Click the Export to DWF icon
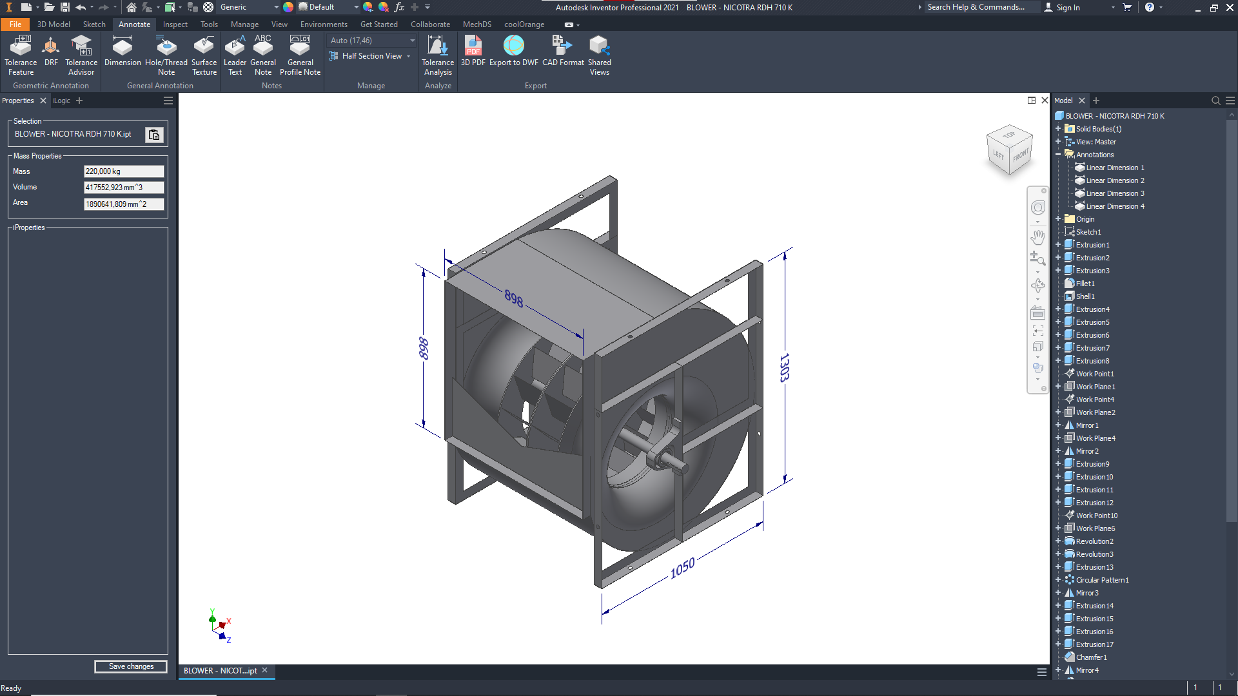This screenshot has width=1238, height=696. click(x=513, y=46)
